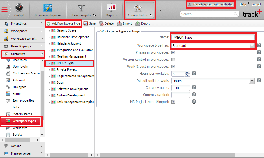
Task: Expand the Scrum tree node
Action: [x=49, y=83]
